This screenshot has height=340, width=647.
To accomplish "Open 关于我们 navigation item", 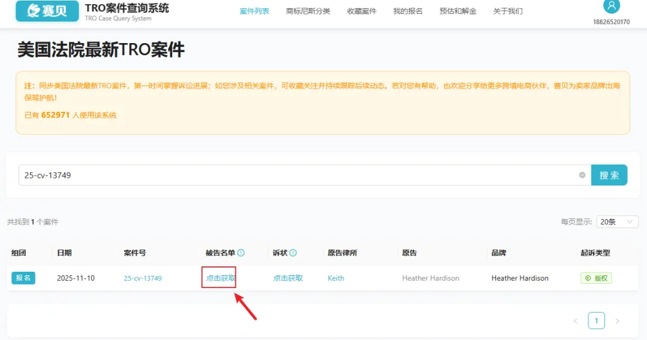I will click(x=507, y=11).
